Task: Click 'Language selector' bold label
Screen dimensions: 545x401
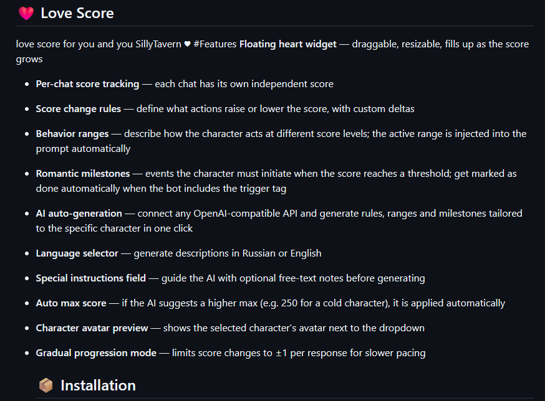Action: tap(77, 253)
